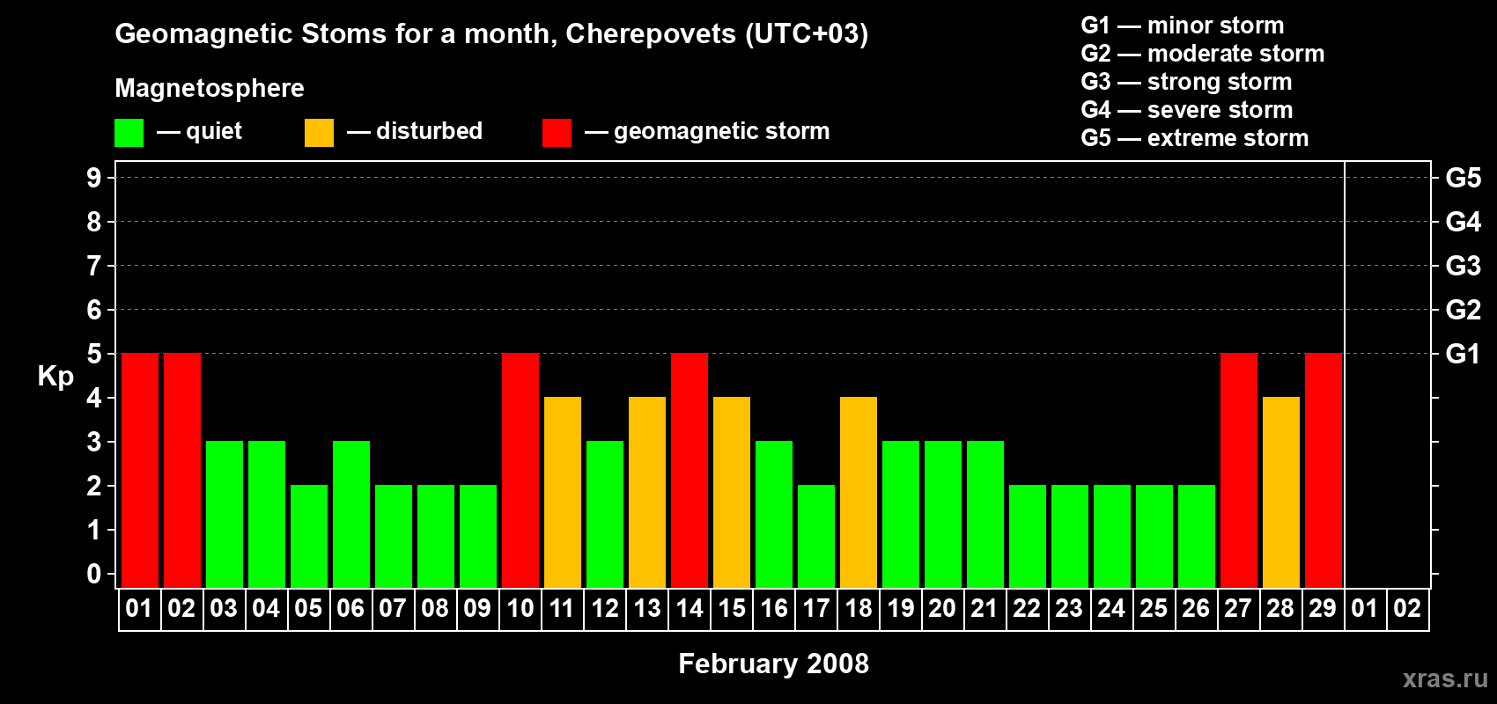
Task: Click the red bar above date 29
Action: (x=1324, y=470)
